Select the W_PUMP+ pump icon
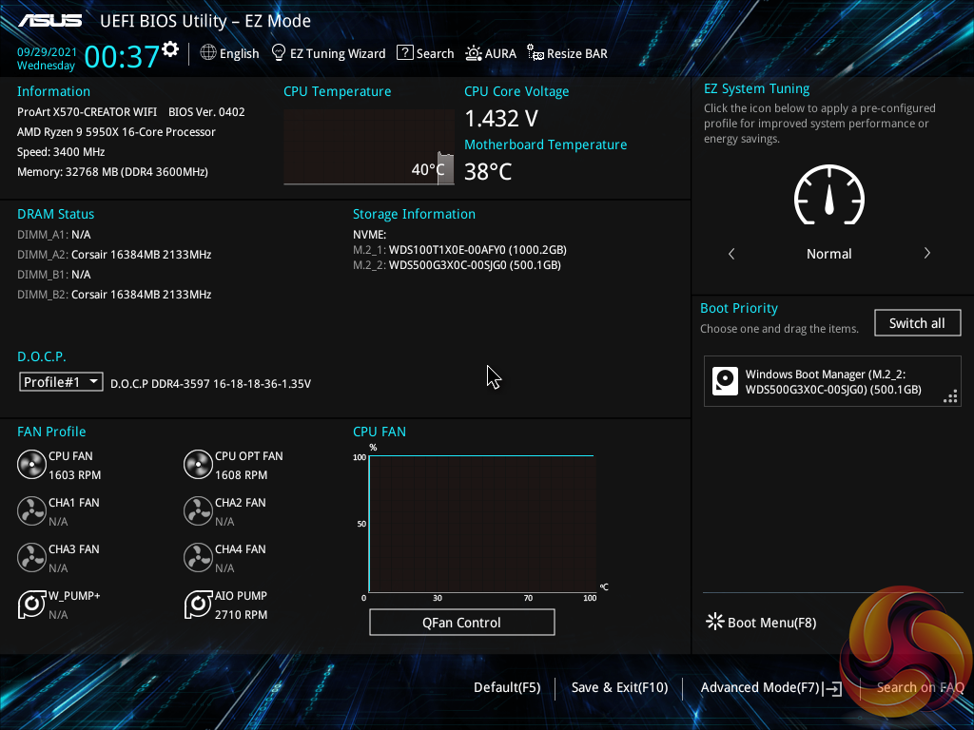The image size is (974, 730). pos(31,605)
